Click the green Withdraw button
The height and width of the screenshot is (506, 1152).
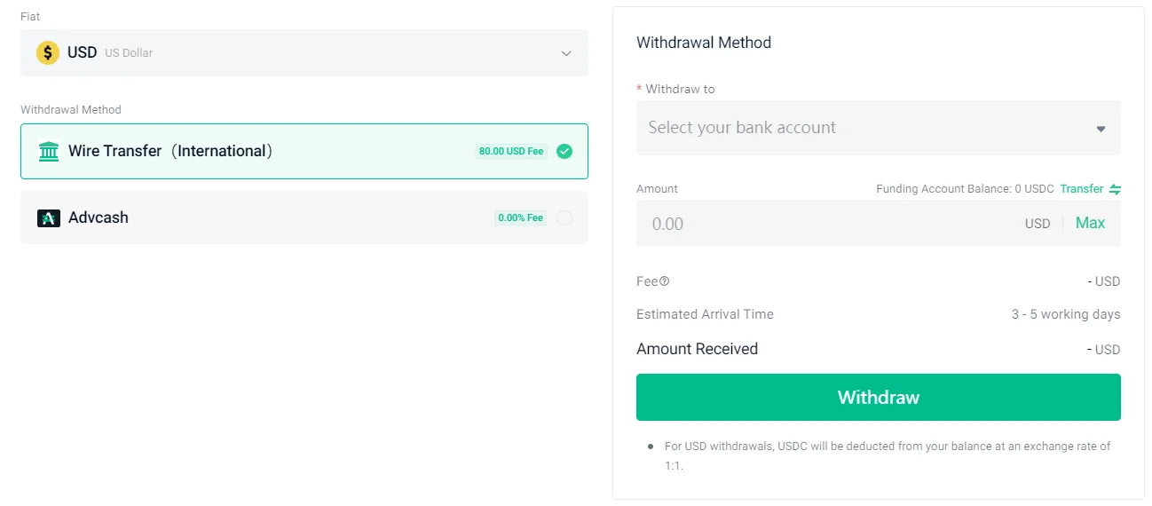pos(879,397)
